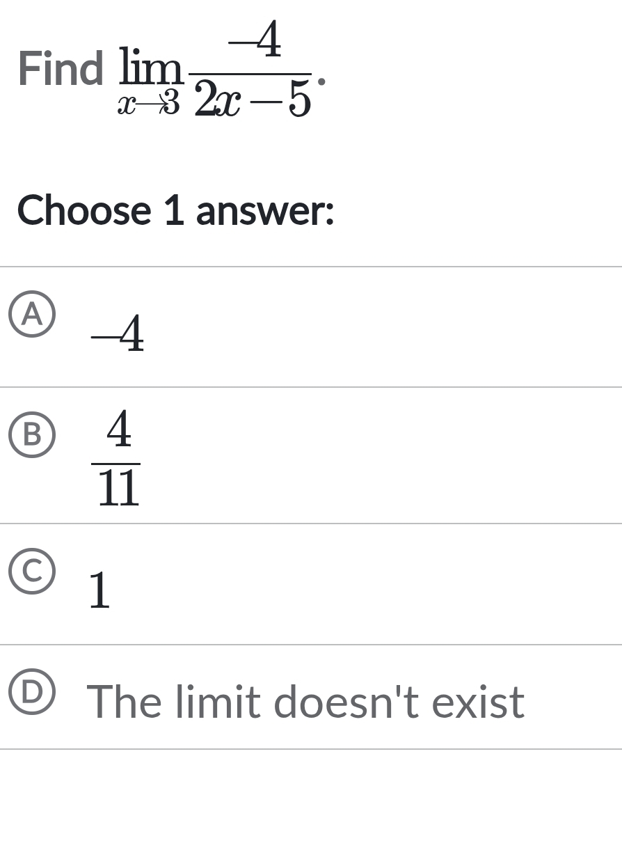Click the numerator 4 in option B
The image size is (622, 857).
click(119, 432)
